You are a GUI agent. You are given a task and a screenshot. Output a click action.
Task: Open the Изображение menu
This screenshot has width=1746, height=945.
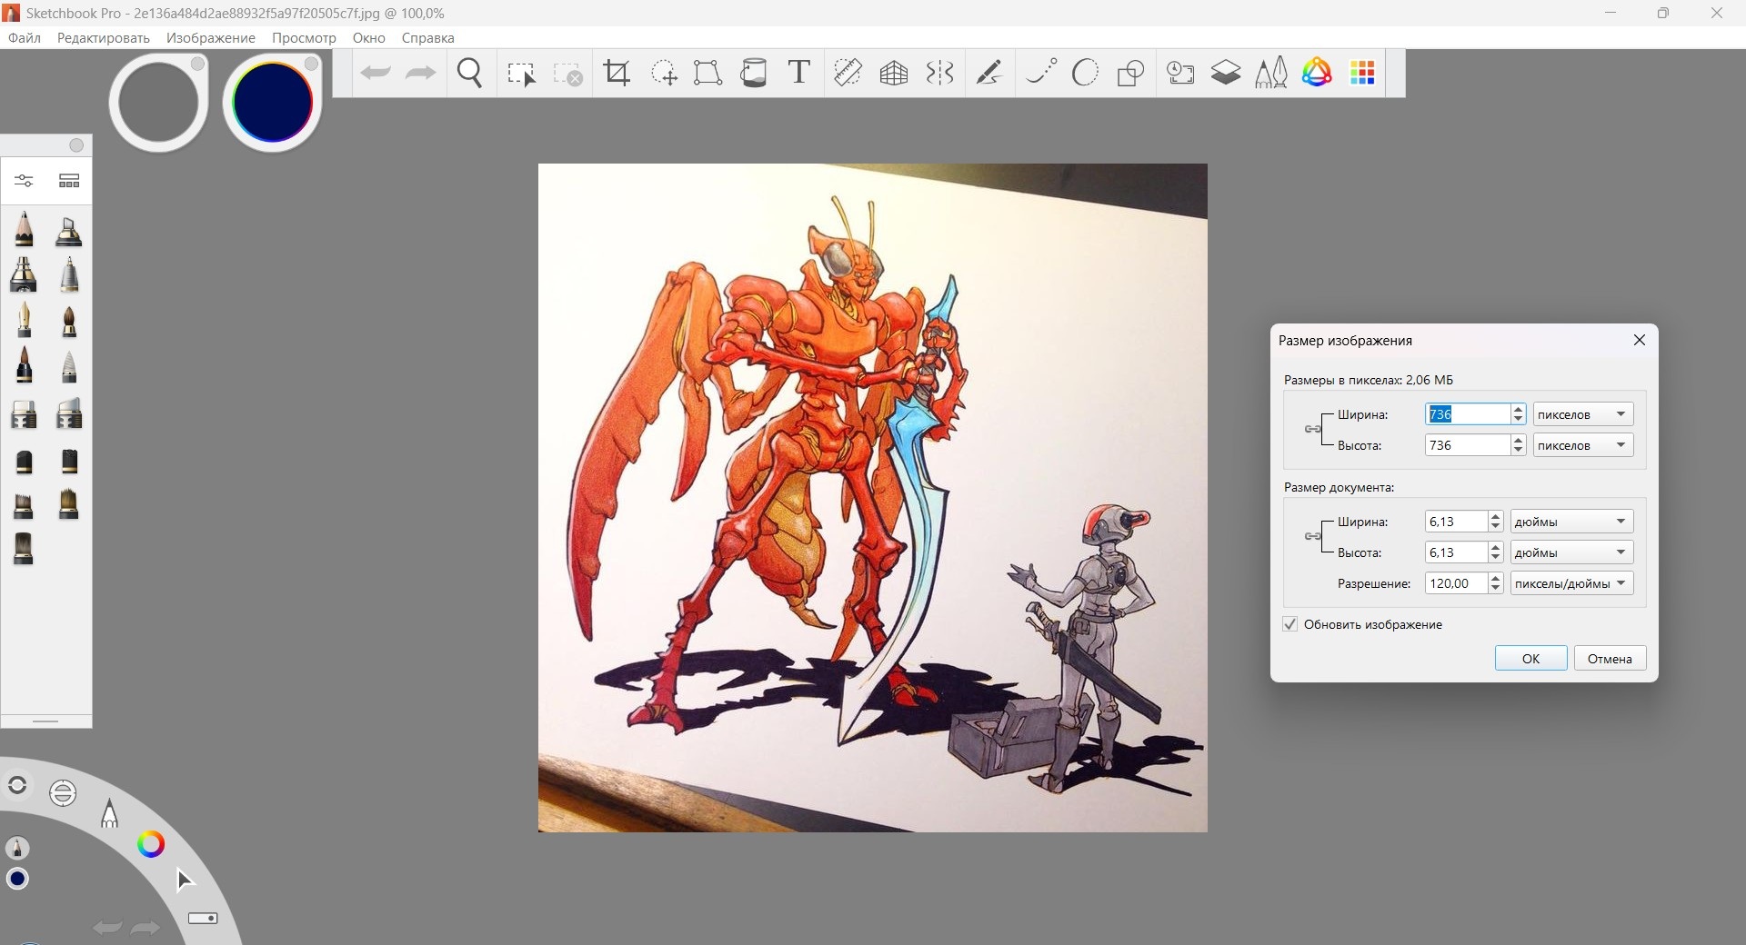coord(210,38)
